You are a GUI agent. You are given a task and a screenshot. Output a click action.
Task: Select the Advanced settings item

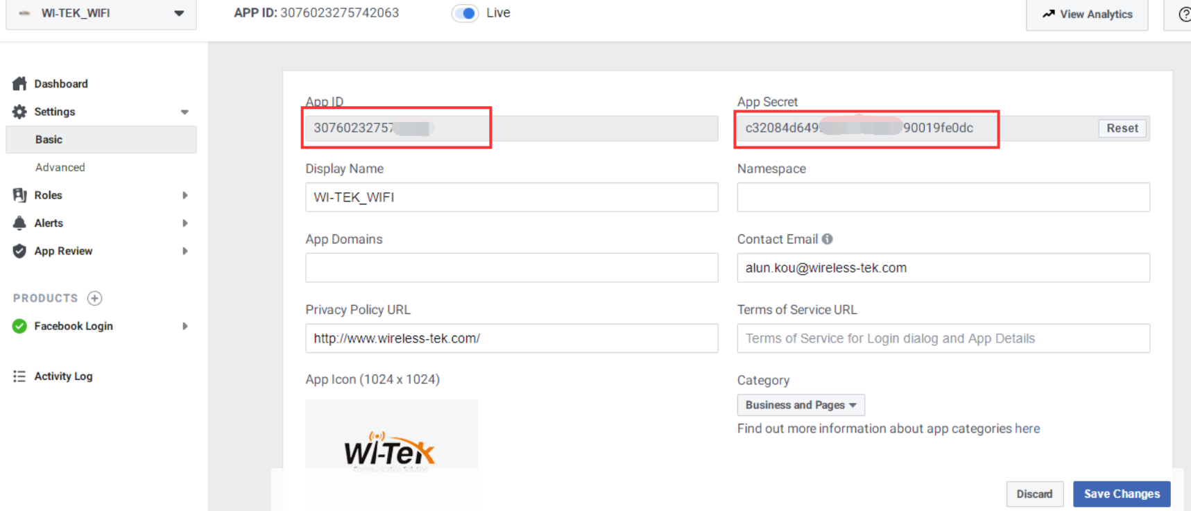pyautogui.click(x=60, y=167)
